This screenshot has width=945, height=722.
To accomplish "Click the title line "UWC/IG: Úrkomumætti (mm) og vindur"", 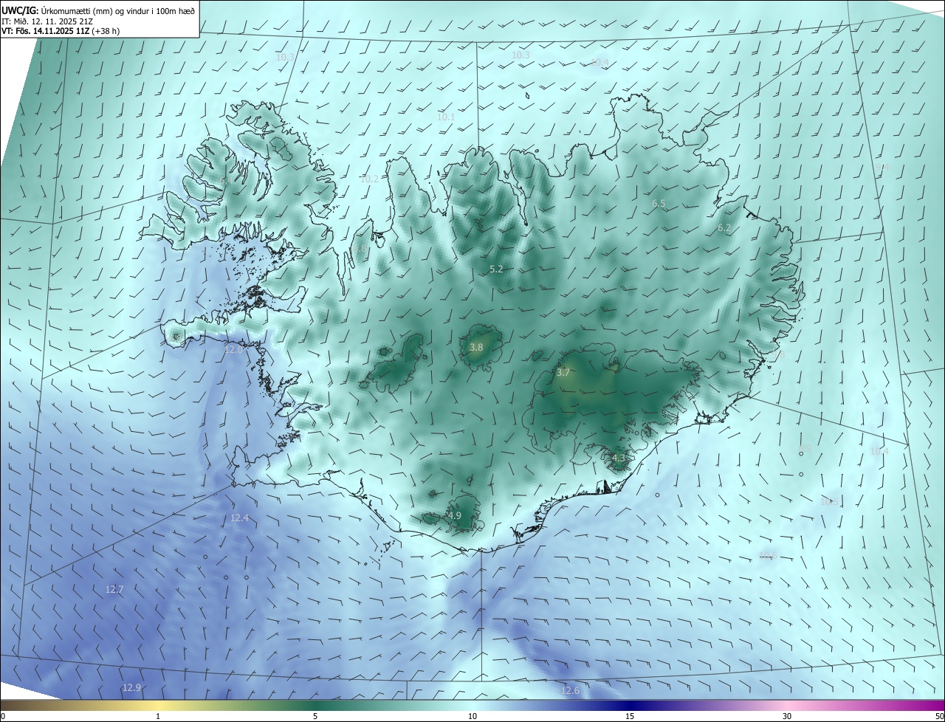I will (x=98, y=10).
